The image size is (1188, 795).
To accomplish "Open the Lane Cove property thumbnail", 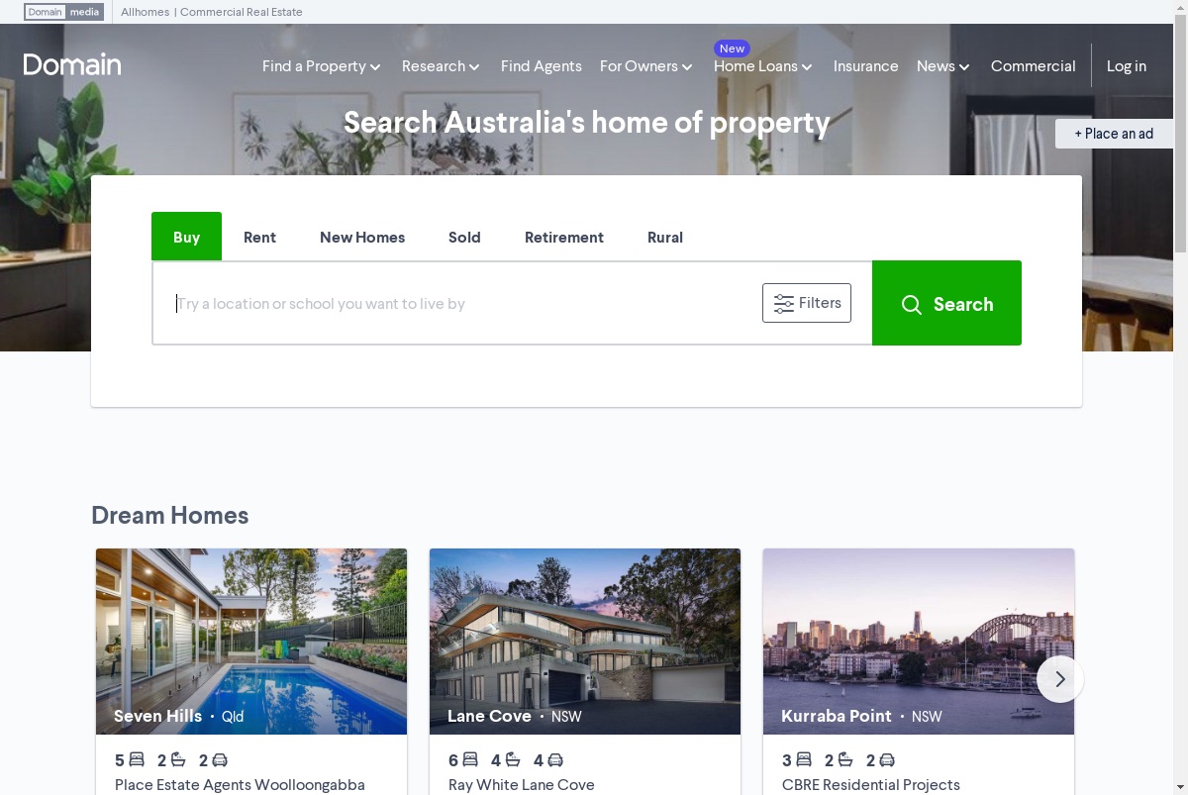I will 585,642.
